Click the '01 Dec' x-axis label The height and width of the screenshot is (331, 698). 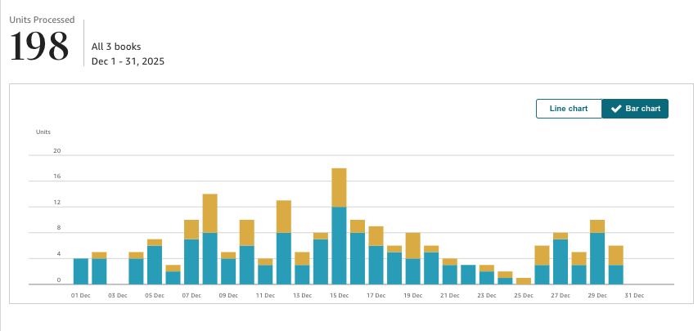pos(80,295)
